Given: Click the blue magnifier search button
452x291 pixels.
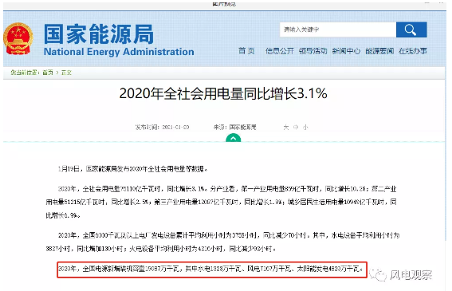Looking at the screenshot, I should point(411,29).
